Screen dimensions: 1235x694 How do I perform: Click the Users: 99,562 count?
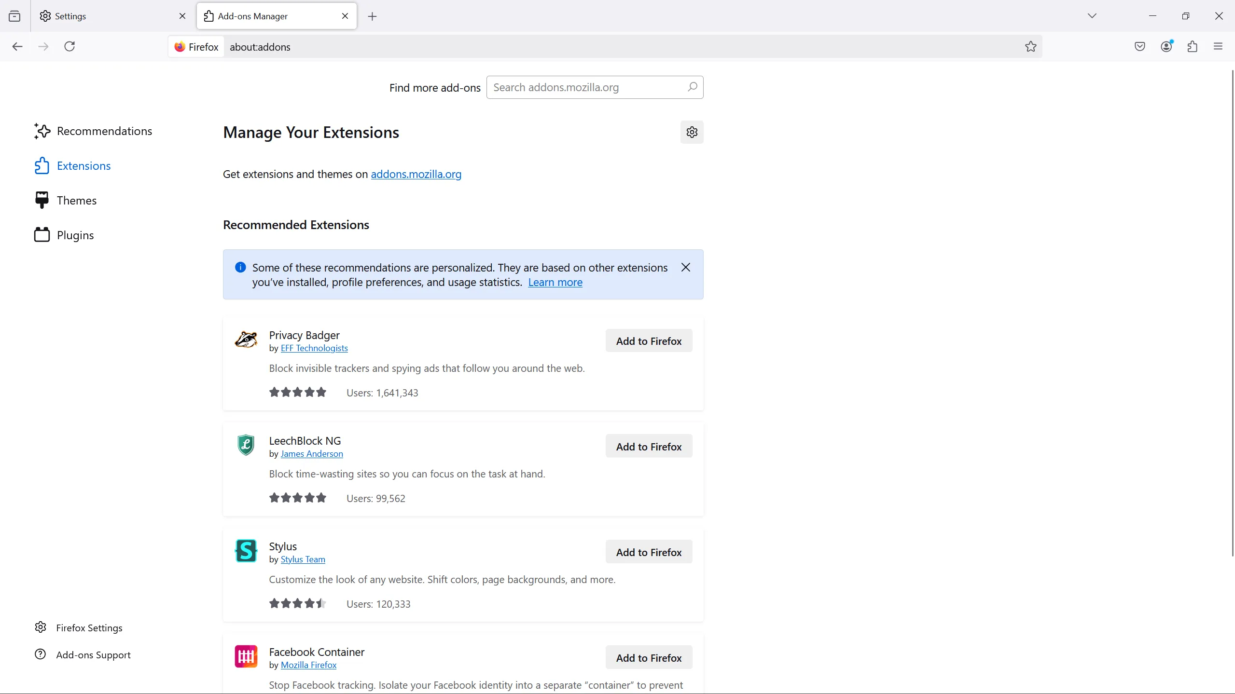tap(376, 499)
